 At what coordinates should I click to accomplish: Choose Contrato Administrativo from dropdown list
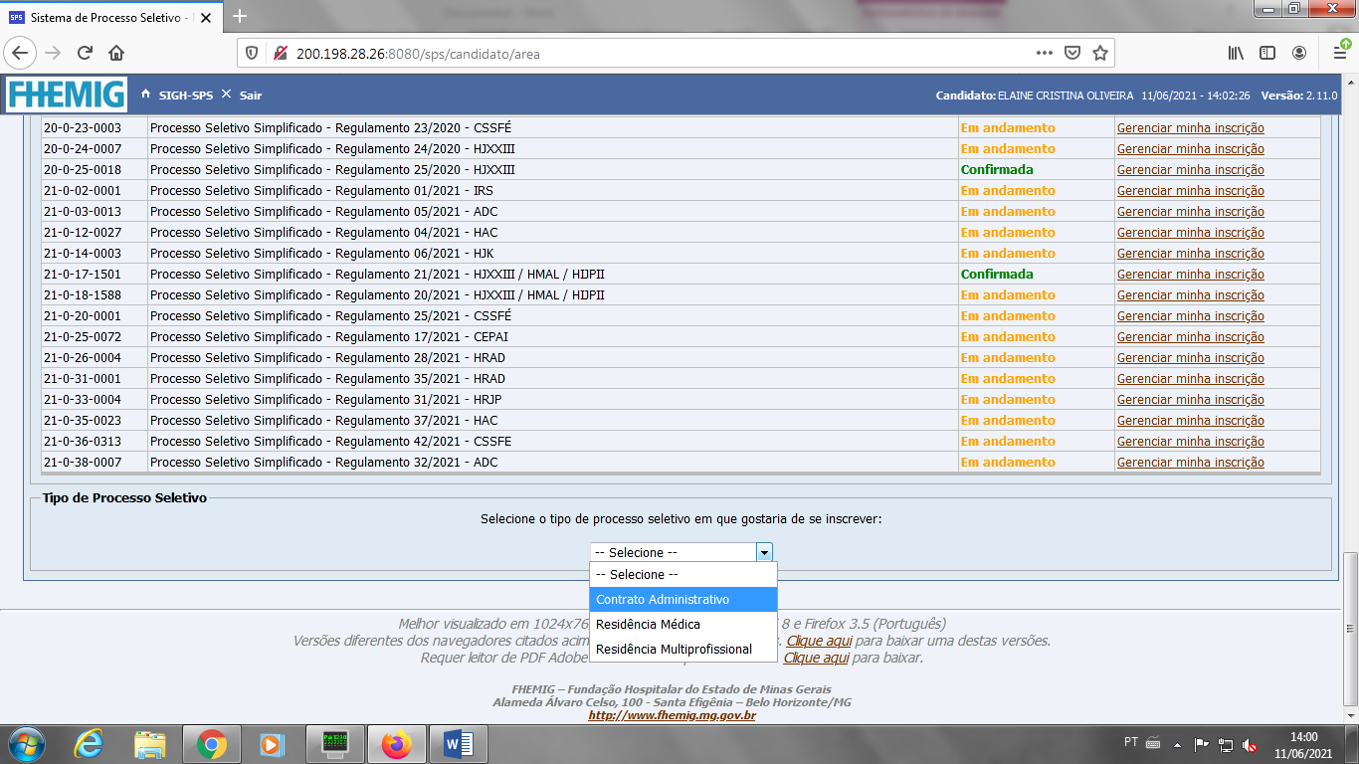[x=663, y=600]
